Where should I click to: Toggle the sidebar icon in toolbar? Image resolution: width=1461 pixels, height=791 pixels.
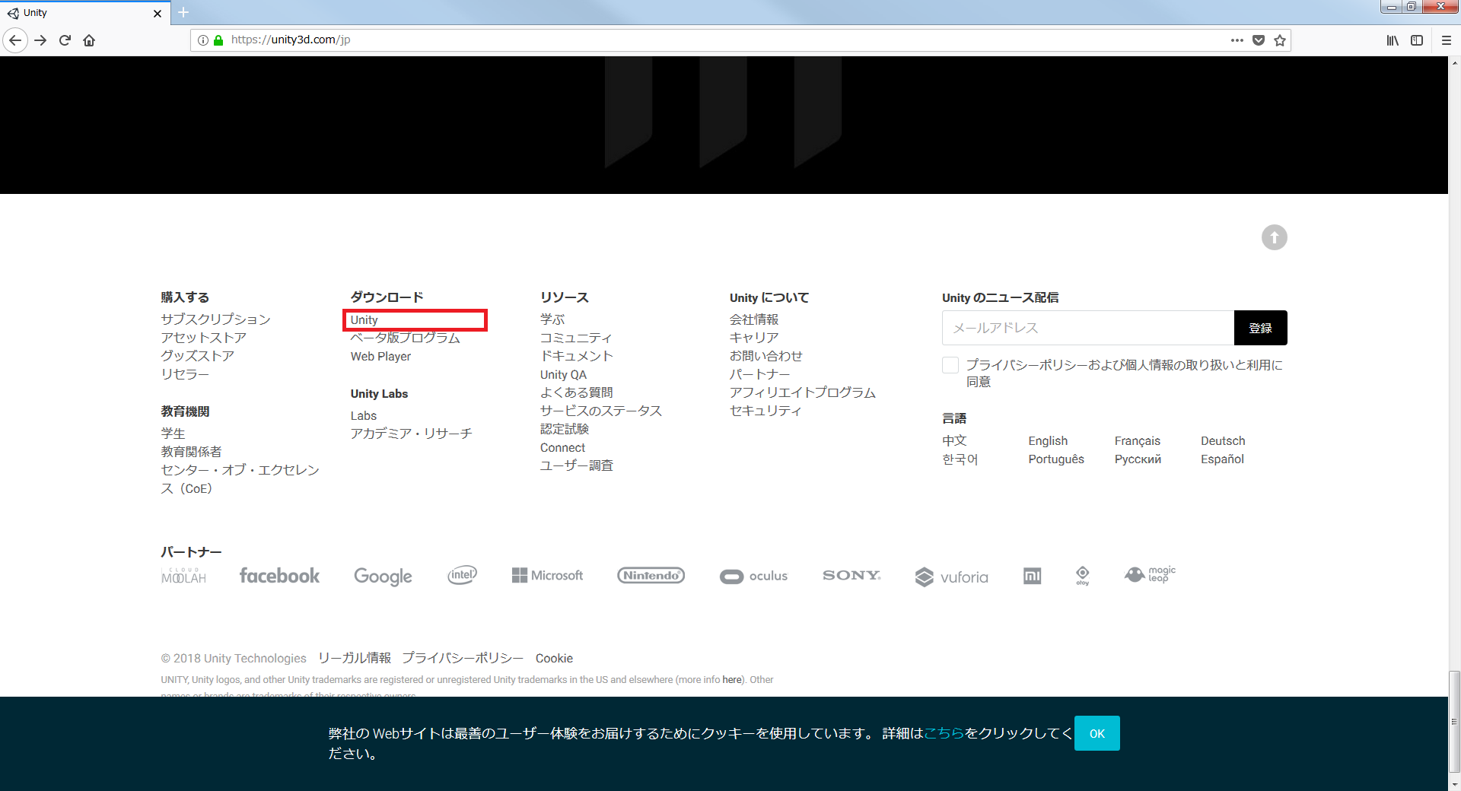click(1417, 40)
